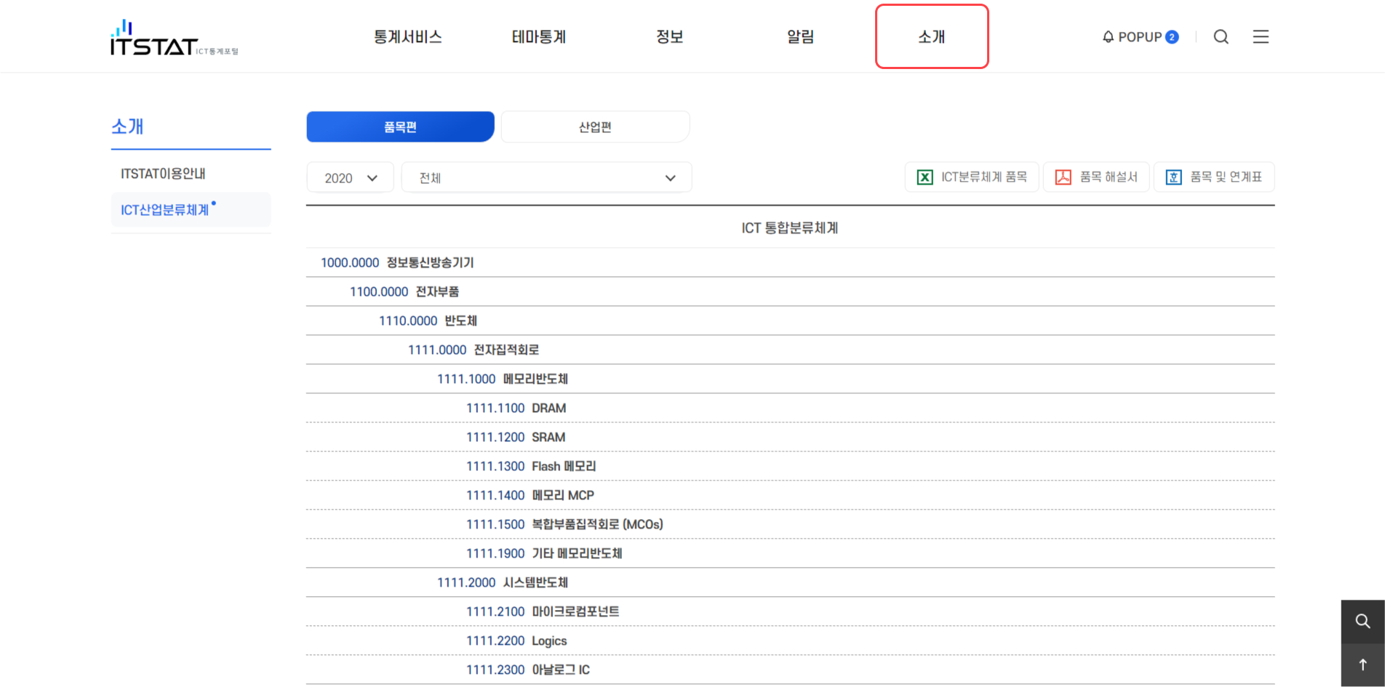This screenshot has height=687, width=1385.
Task: Switch to the 산업편 tab
Action: pyautogui.click(x=595, y=127)
